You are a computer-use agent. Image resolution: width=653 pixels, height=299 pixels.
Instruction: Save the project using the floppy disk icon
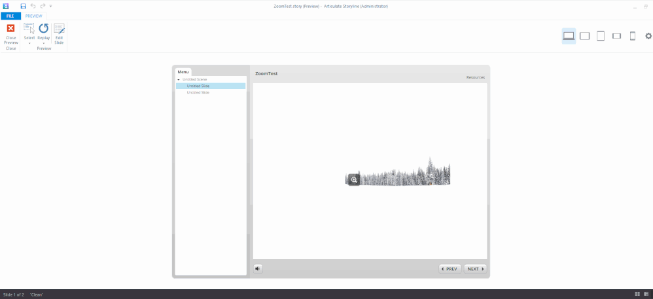(24, 7)
